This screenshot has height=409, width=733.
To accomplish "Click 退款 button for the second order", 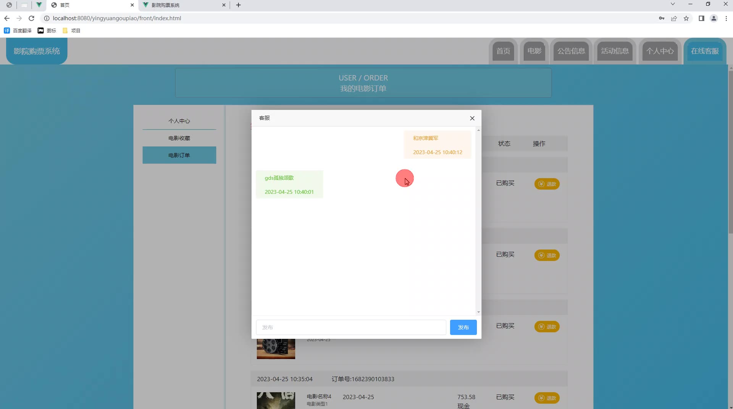I will 547,255.
